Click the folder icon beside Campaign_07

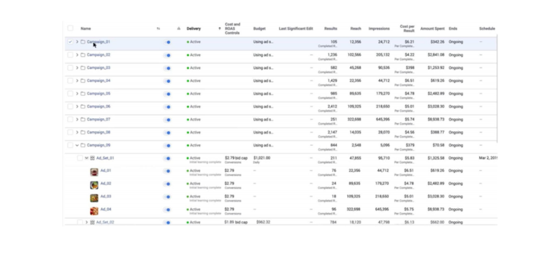(83, 119)
